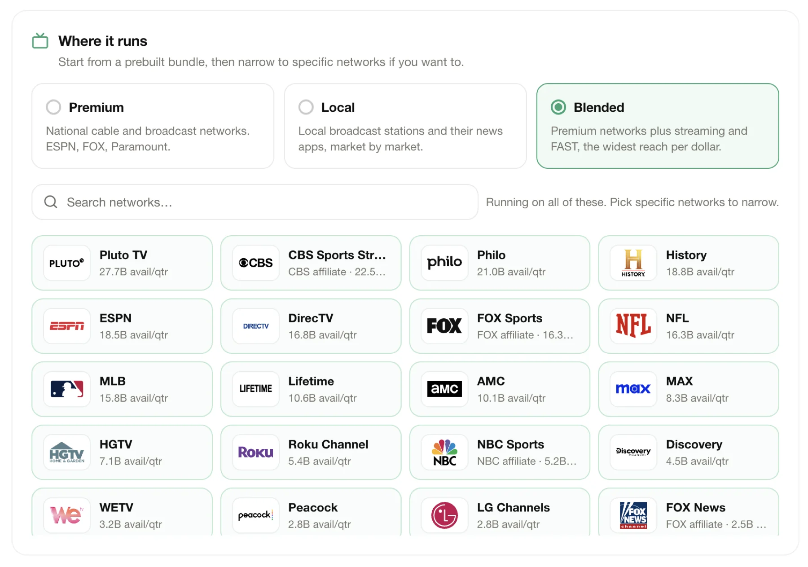Select the Local bundle radio button
The image size is (808, 567).
306,107
